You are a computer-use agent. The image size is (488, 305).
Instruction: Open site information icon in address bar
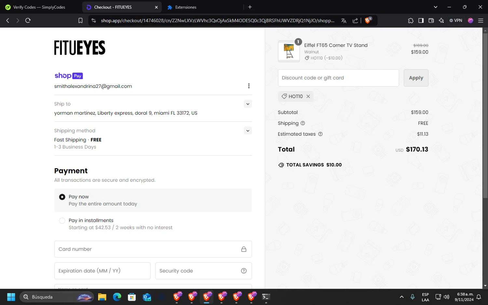click(x=94, y=20)
